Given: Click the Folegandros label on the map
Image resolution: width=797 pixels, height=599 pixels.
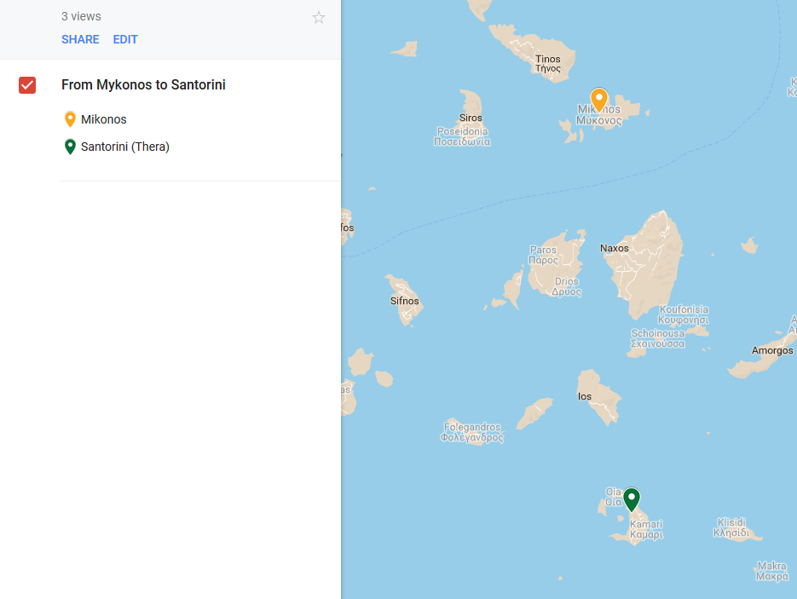Looking at the screenshot, I should click(472, 427).
